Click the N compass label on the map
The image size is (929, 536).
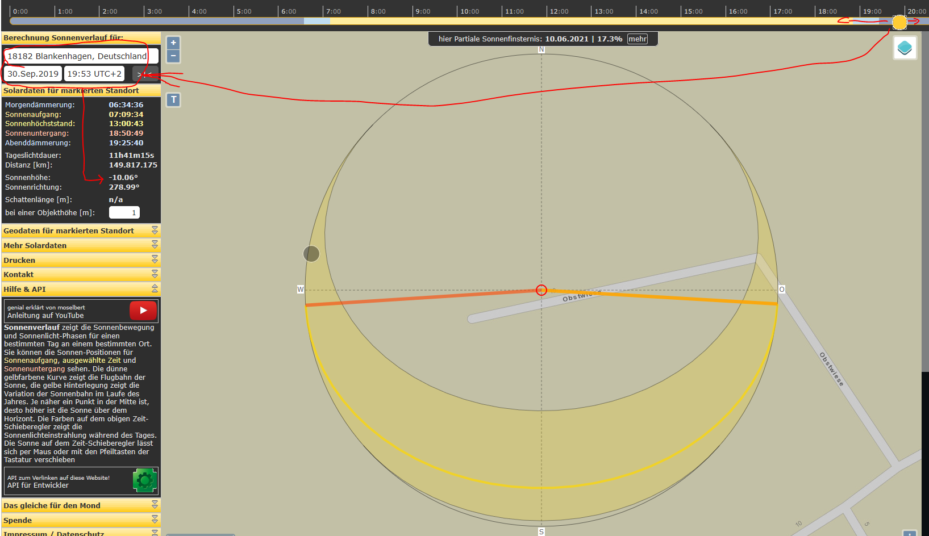[541, 50]
